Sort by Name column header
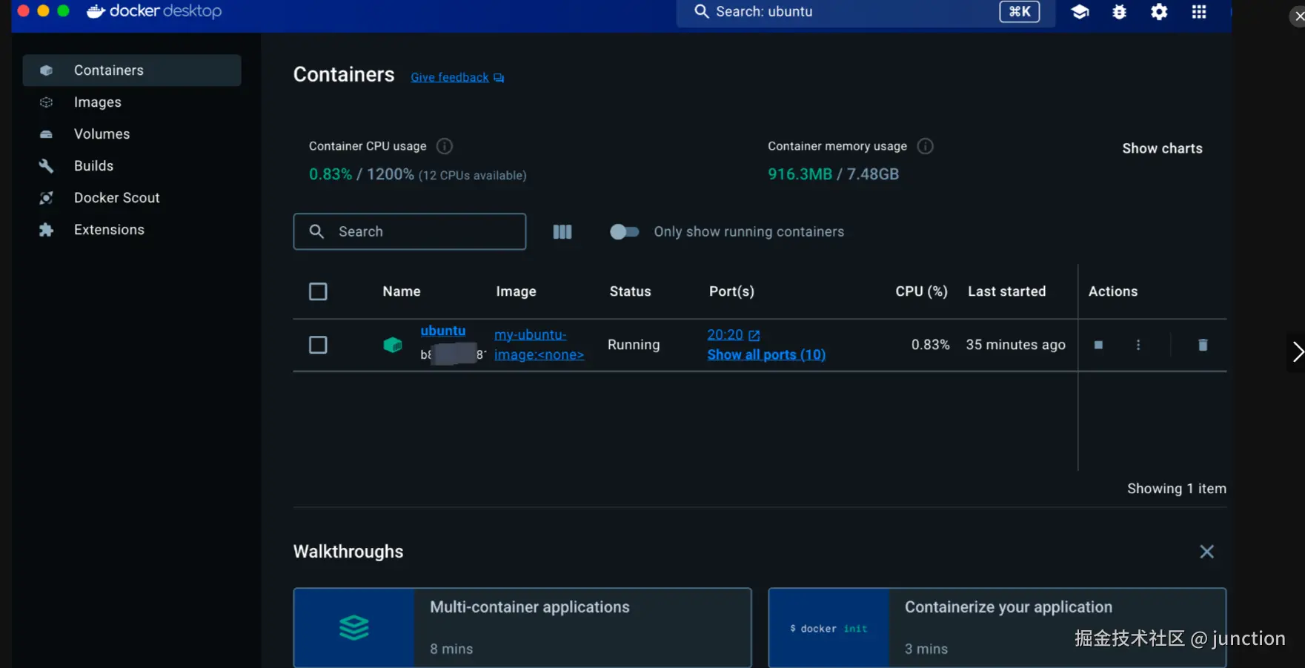Viewport: 1305px width, 668px height. pos(402,291)
